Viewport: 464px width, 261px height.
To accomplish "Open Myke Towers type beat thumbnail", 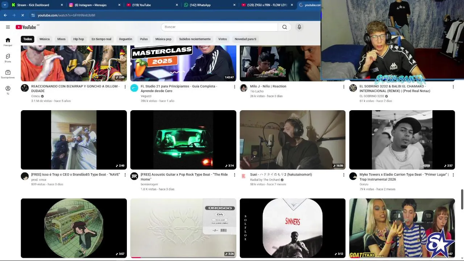I will (x=402, y=140).
